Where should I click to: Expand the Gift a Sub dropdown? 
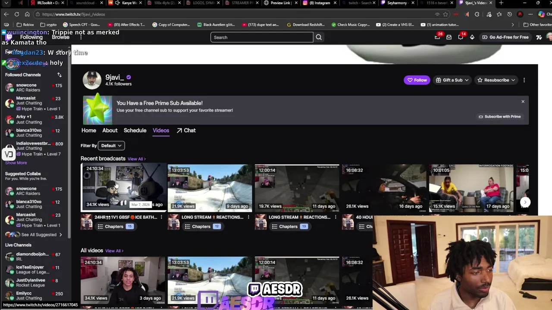point(452,80)
